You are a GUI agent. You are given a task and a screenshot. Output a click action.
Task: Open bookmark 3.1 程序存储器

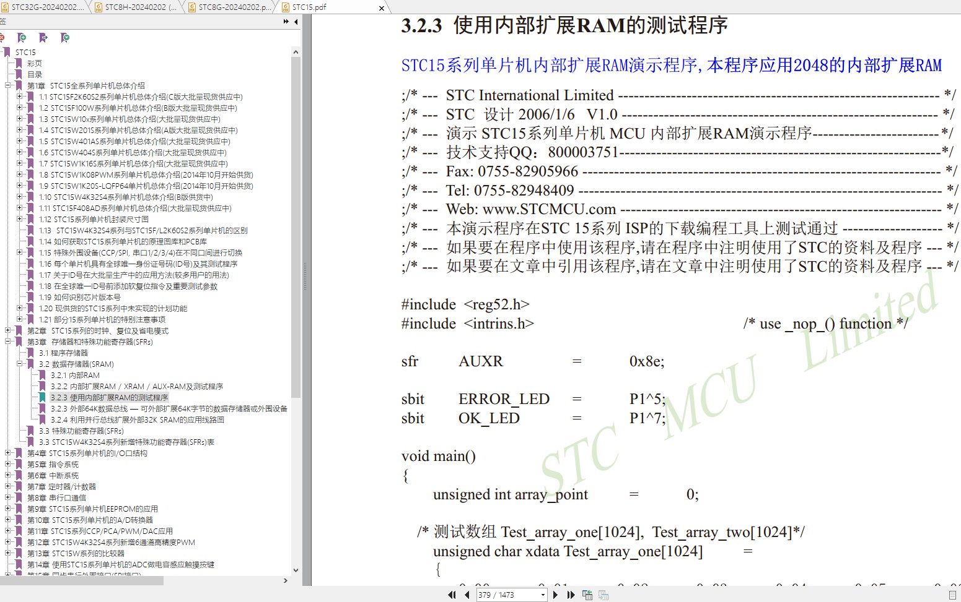click(63, 353)
